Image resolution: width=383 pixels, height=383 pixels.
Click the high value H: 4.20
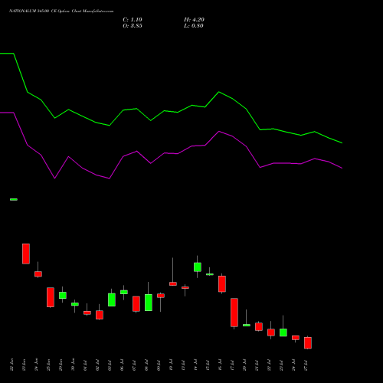pyautogui.click(x=194, y=20)
